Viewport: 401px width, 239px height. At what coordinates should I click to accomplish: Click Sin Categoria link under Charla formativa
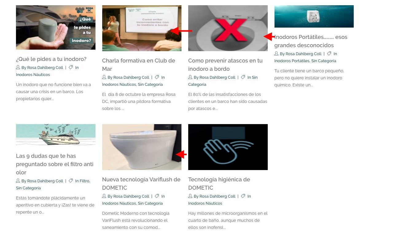[x=150, y=85]
